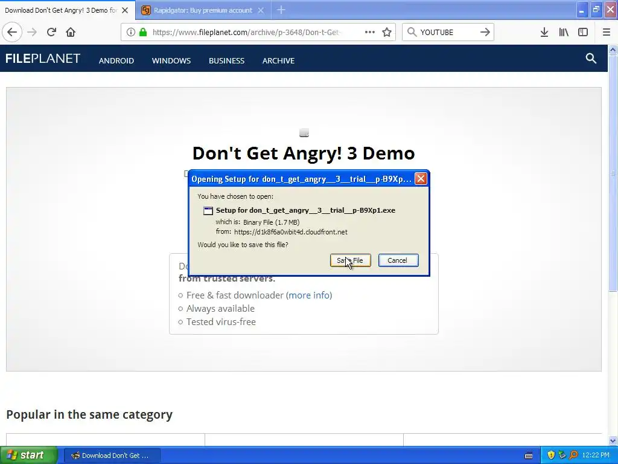
Task: Submit the YOUTUBE search with arrow
Action: [x=485, y=32]
